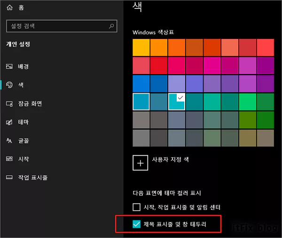Screen dimensions: 282x238
Task: Click the Home house icon
Action: [9, 8]
